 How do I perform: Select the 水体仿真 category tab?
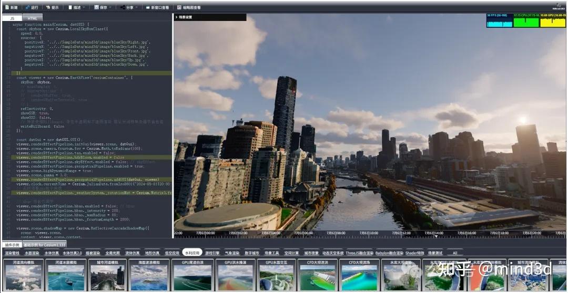pyautogui.click(x=52, y=253)
